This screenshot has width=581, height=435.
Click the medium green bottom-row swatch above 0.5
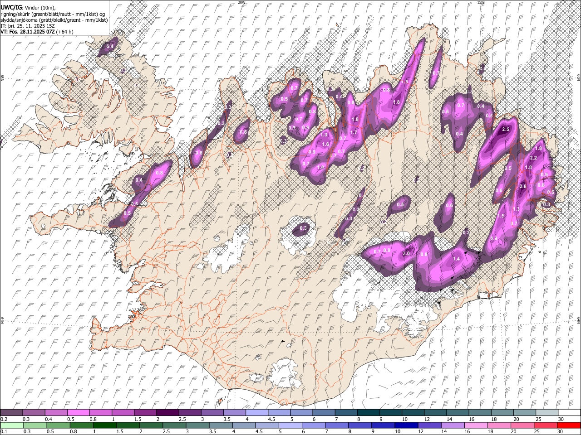(x=58, y=425)
